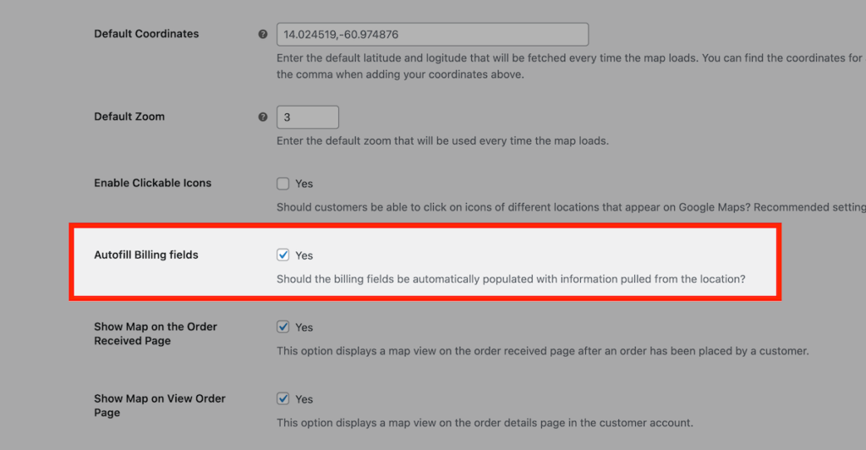
Task: Select the Default Zoom setting label
Action: (129, 117)
